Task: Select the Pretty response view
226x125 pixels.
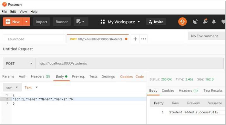Action: point(159,103)
